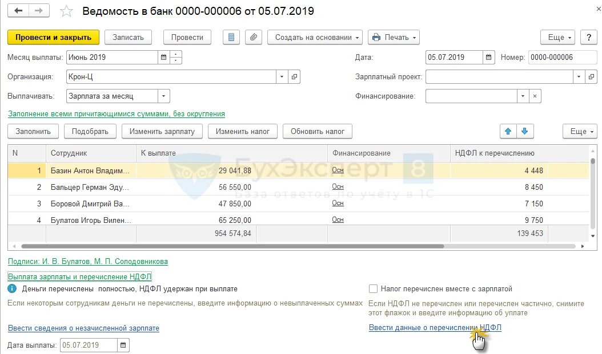Expand the Зарплатный проект dropdown

tap(579, 76)
